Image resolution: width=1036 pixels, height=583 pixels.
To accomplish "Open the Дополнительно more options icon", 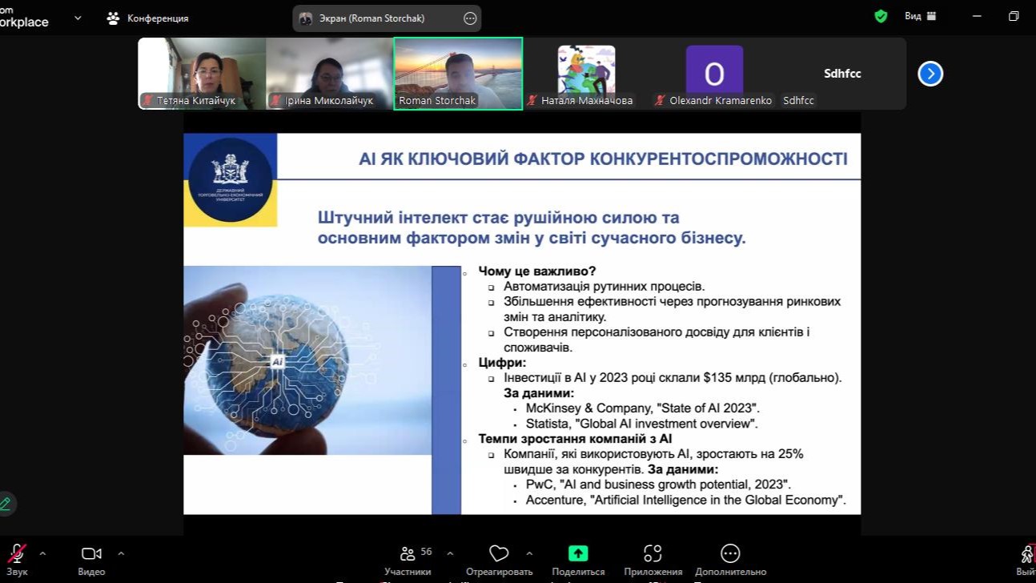I will pyautogui.click(x=729, y=554).
